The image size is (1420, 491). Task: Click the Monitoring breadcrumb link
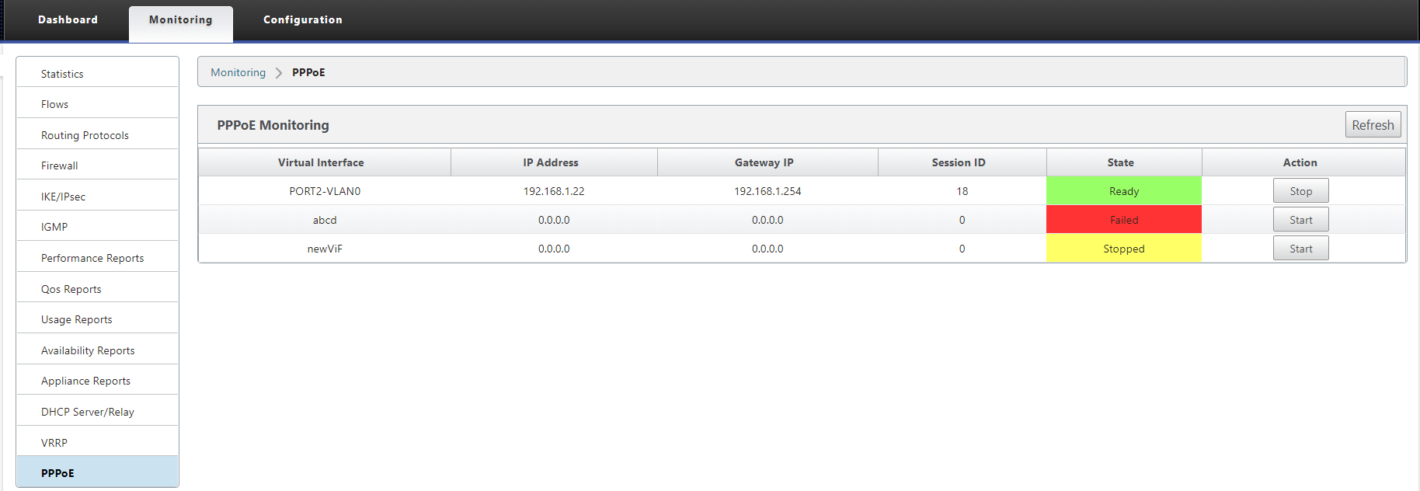click(238, 72)
